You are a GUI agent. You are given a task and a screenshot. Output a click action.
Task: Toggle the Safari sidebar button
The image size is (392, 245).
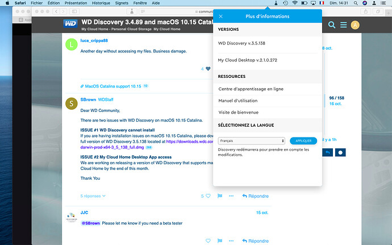coord(74,11)
